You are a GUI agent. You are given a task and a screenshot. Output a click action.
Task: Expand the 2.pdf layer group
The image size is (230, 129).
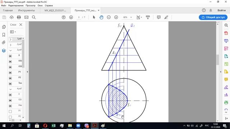click(10, 45)
